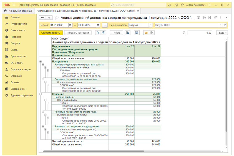The image size is (234, 156).
Task: Click Показать настройки button
Action: point(78,33)
